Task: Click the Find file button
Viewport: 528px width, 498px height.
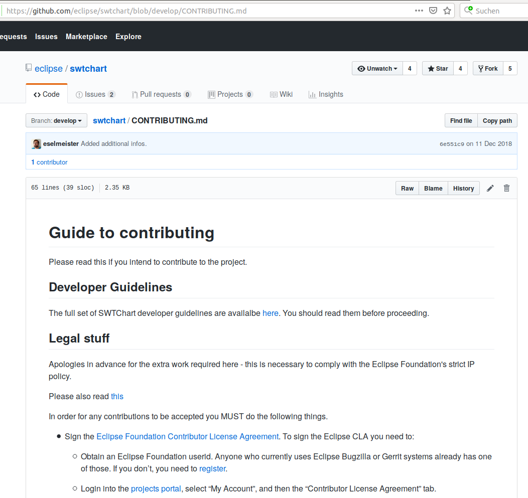Action: 461,120
